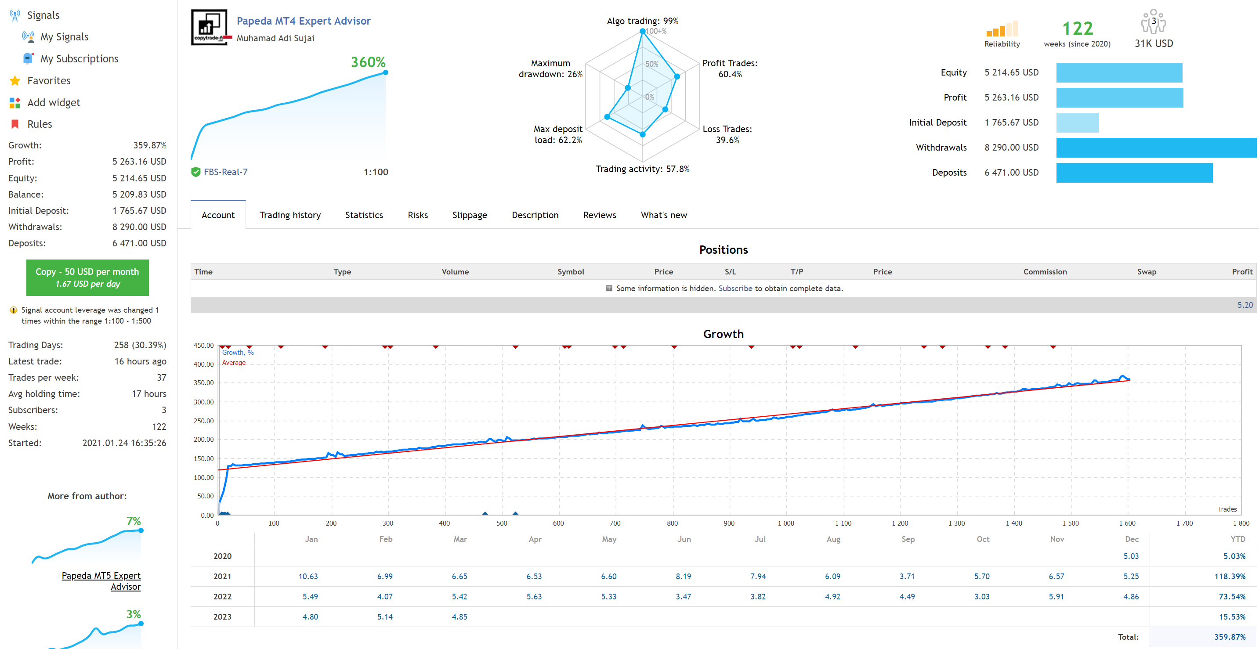Click the Rules bookmark icon
Screen dimensions: 1259x649
tap(14, 124)
